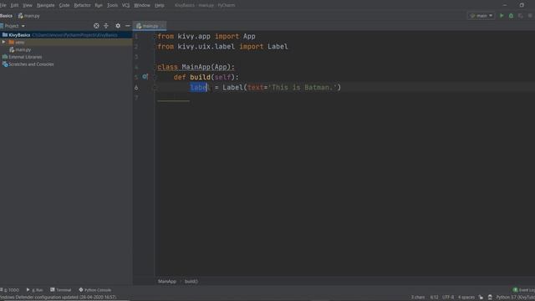The image size is (535, 301).
Task: Run main with coverage icon
Action: point(520,16)
